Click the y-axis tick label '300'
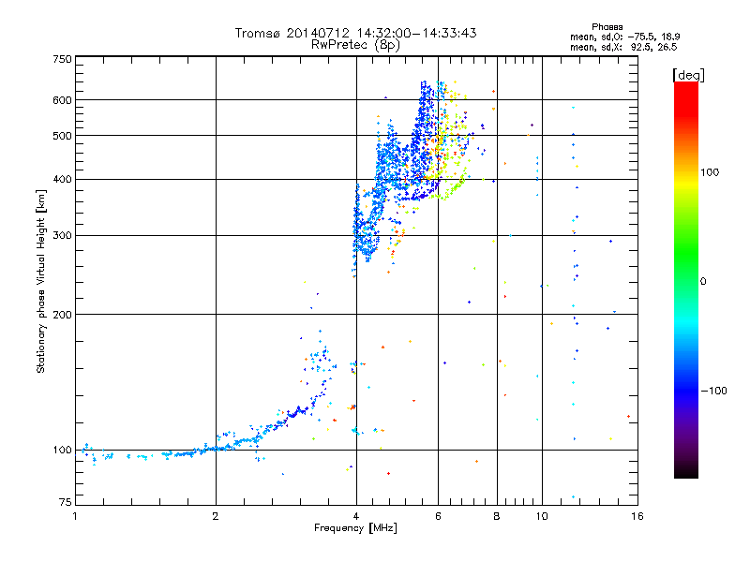Screen dimensions: 750x562 click(x=62, y=236)
